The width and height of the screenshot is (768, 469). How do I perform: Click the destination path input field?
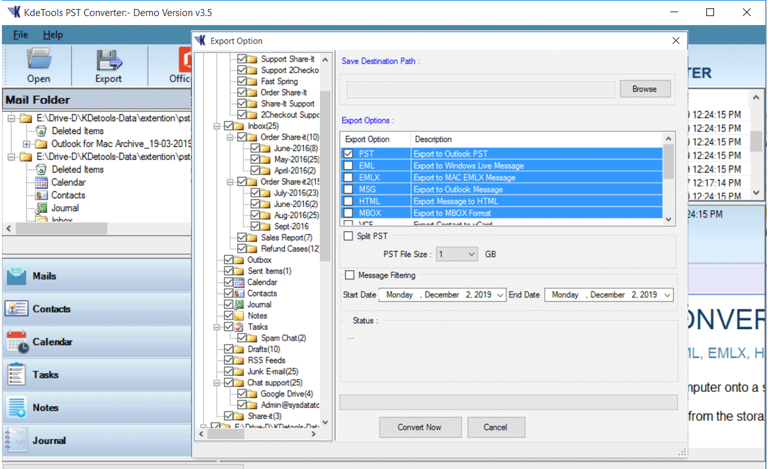pos(479,90)
